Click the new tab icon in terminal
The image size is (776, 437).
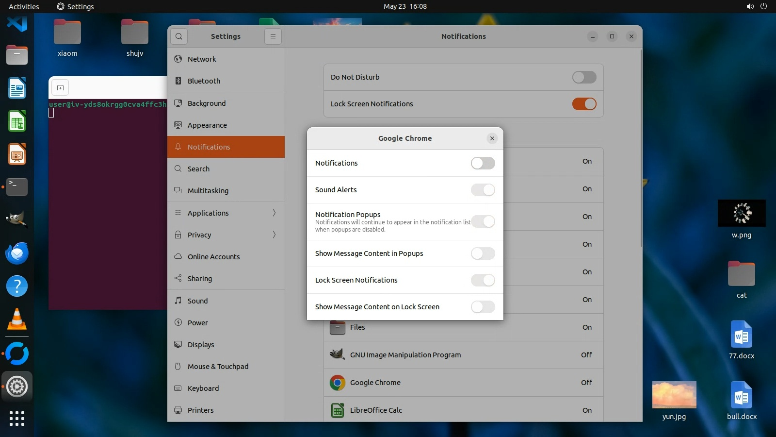point(61,88)
